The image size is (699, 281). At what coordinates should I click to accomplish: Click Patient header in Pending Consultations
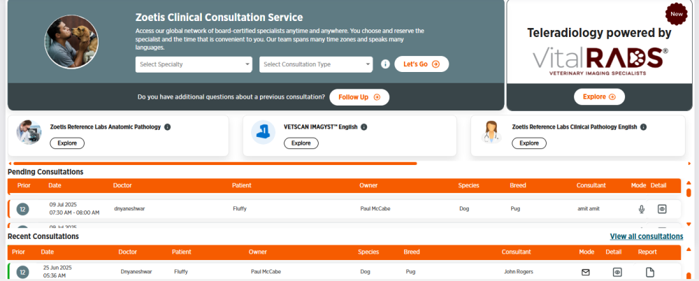pyautogui.click(x=242, y=185)
